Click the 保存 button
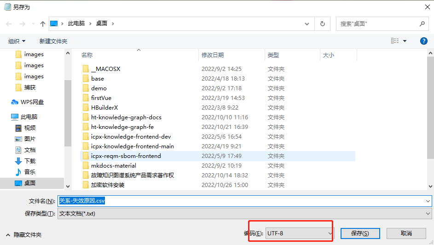 click(x=360, y=233)
